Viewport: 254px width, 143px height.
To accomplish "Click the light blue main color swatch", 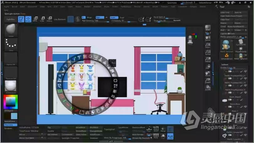I will (14, 116).
